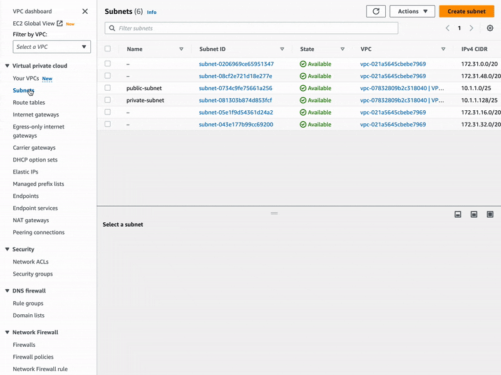This screenshot has height=375, width=501.
Task: Toggle the select-all subnets header checkbox
Action: (108, 49)
